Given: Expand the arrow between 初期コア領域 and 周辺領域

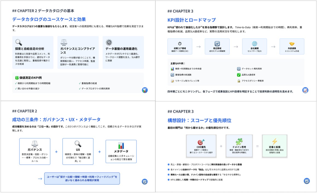Looking at the screenshot, I should (x=197, y=46).
